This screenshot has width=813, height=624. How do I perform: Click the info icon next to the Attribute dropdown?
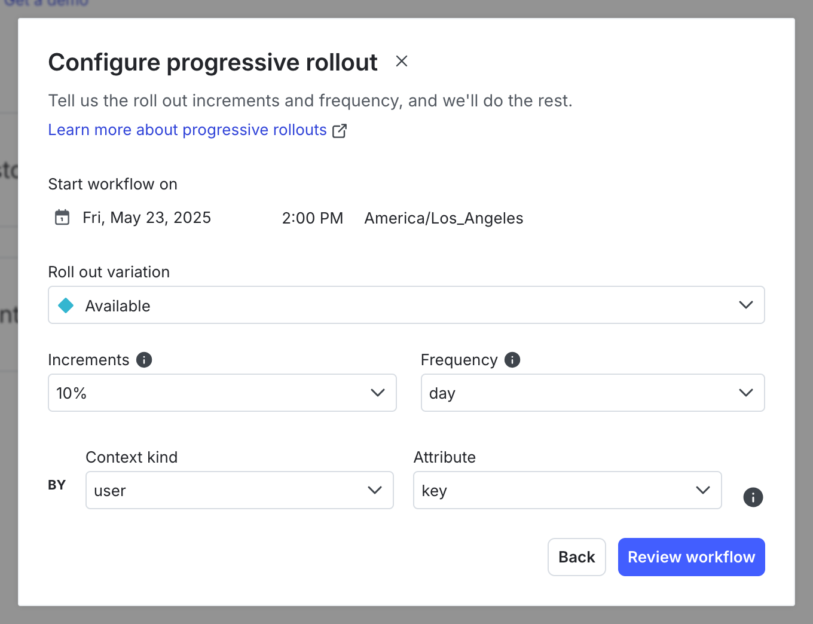[x=753, y=497]
